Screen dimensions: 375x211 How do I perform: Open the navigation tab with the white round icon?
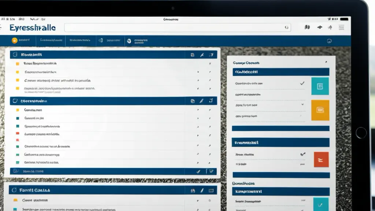point(138,41)
